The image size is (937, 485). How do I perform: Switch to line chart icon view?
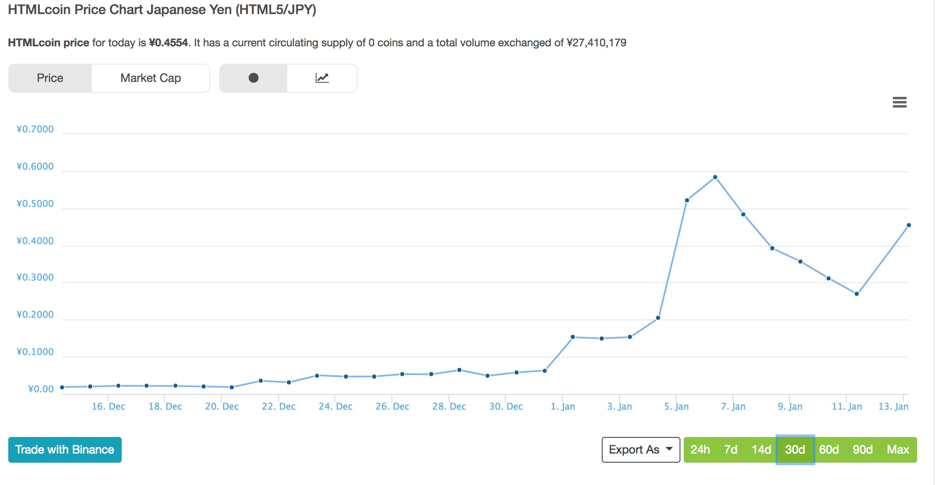[x=322, y=78]
